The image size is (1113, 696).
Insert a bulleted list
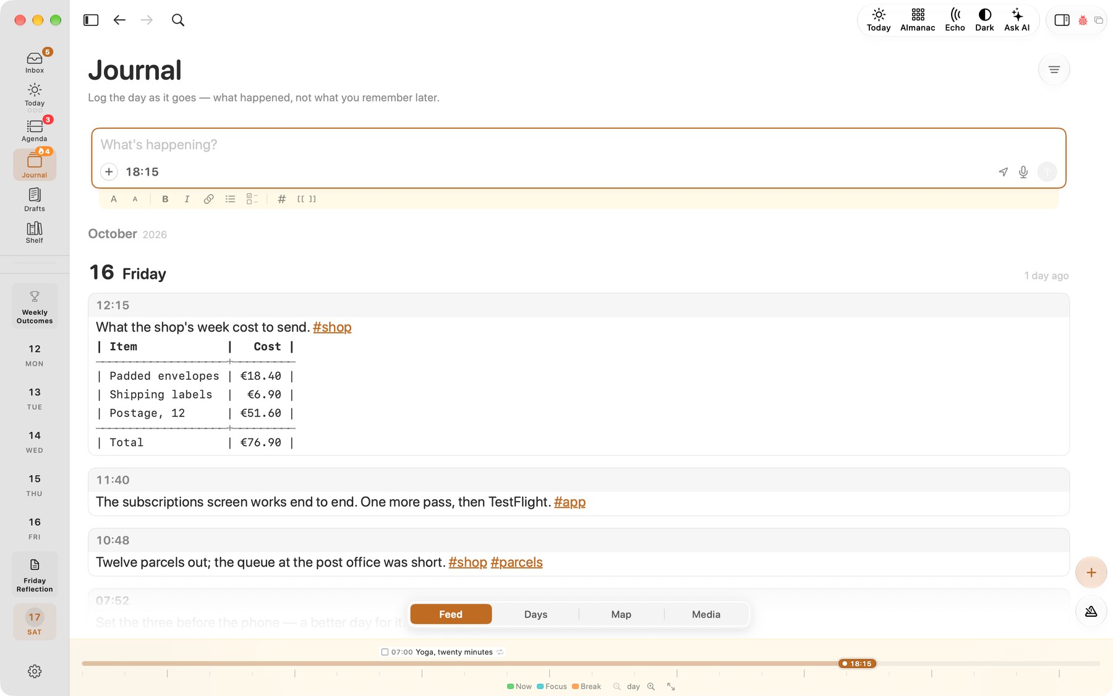(x=230, y=199)
